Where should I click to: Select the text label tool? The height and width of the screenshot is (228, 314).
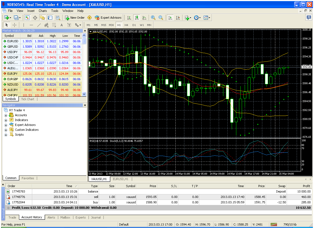[x=69, y=25]
